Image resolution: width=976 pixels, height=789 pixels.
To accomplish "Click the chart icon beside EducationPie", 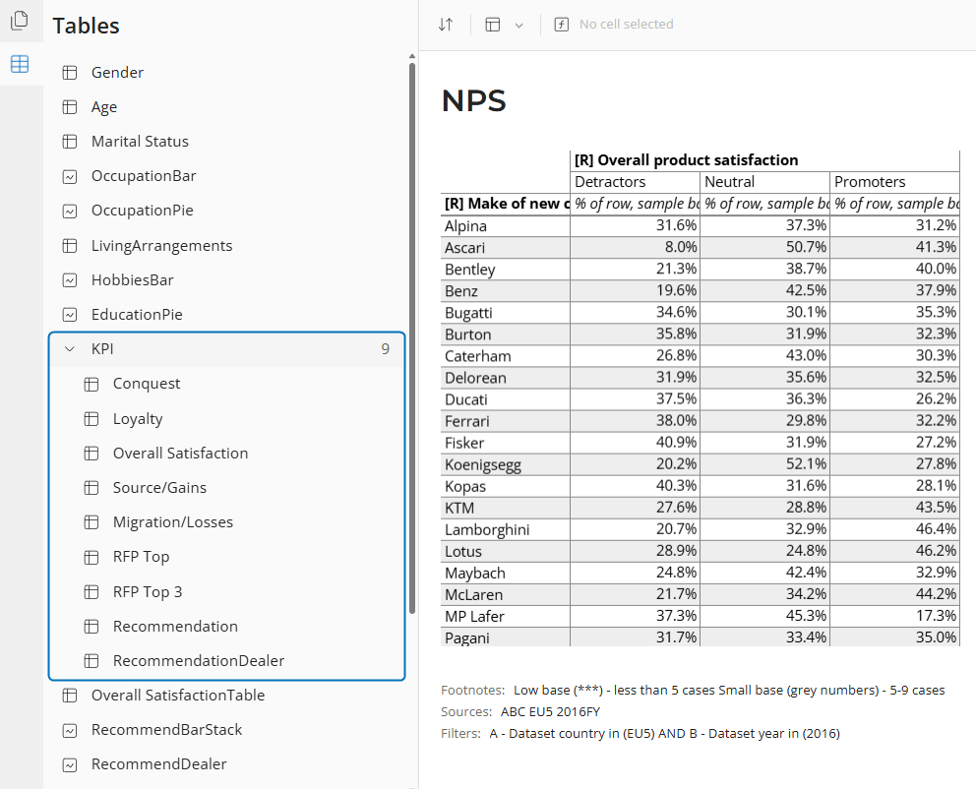I will [x=70, y=315].
